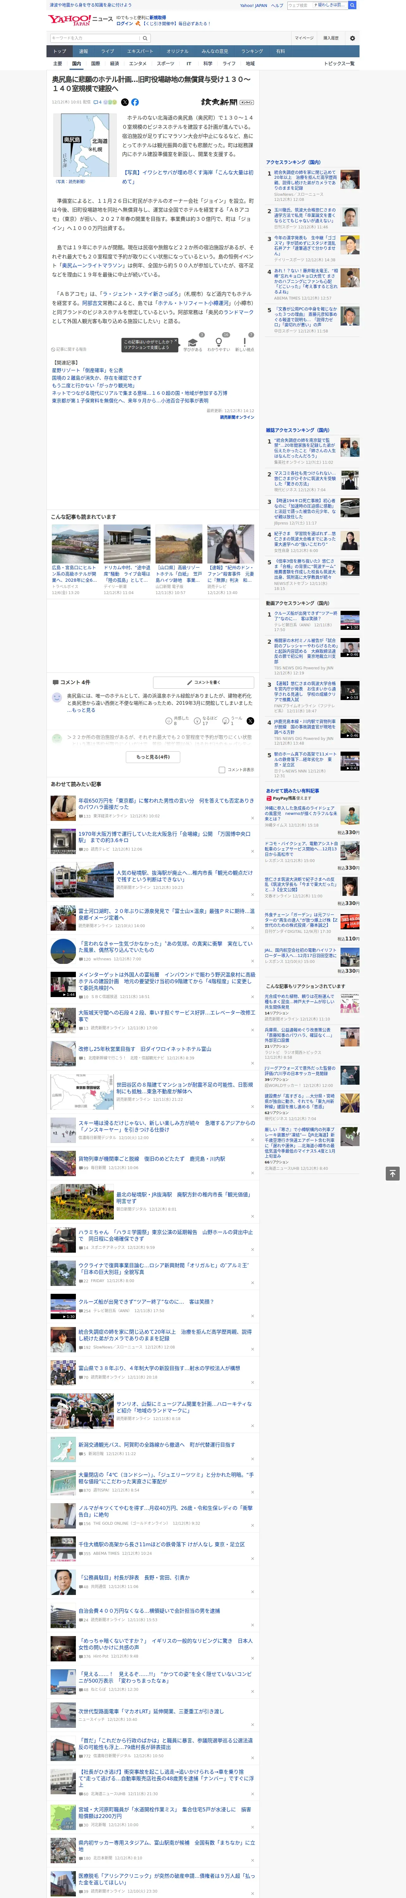
Task: Open the スポーツ category sub-tab
Action: pyautogui.click(x=166, y=63)
